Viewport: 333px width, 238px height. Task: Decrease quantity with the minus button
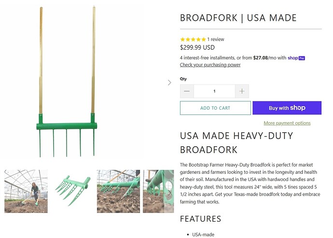[x=187, y=91]
